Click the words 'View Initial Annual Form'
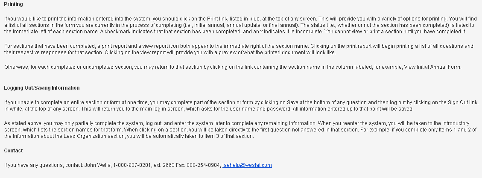 432,67
